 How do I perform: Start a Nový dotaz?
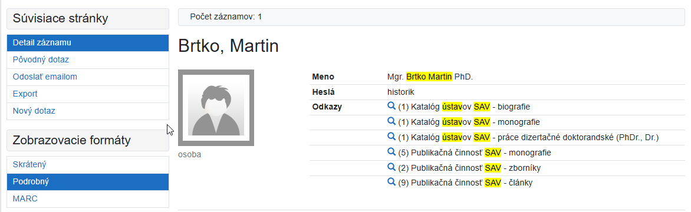(88, 111)
